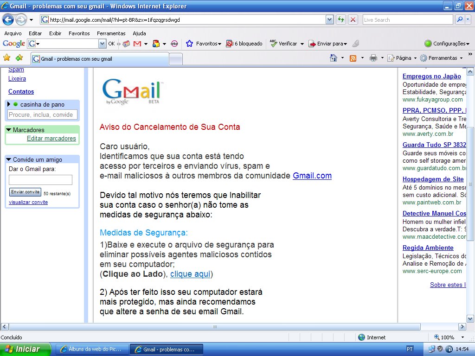
Task: Click the volume icon in the system tray
Action: (440, 349)
